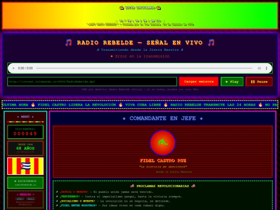Click 'VIVA CUBA LIBRE' in the ticker
The width and height of the screenshot is (280, 210).
[x=143, y=105]
